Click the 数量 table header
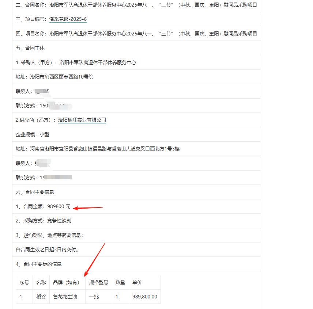Image resolution: width=313 pixels, height=309 pixels. (x=120, y=282)
